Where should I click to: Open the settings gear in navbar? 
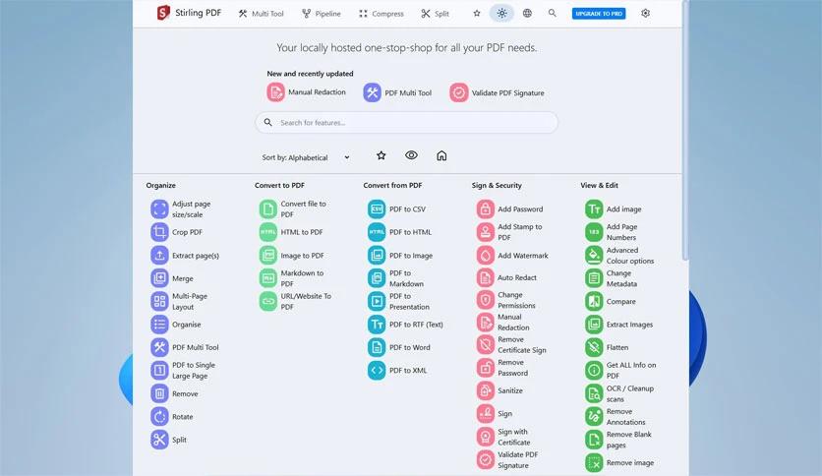tap(645, 13)
